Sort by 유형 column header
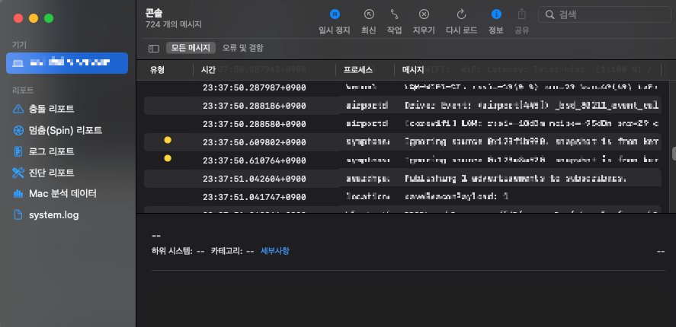The image size is (676, 327). (157, 70)
